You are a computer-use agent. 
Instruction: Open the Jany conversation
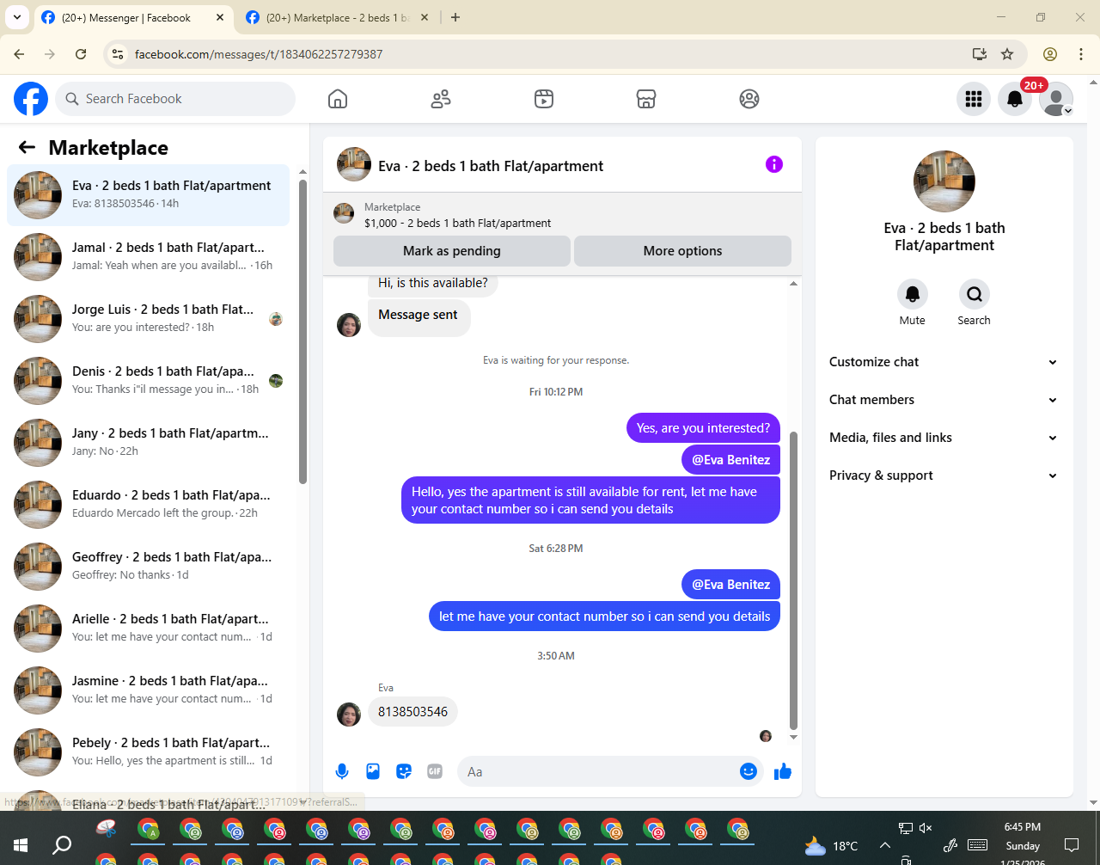pyautogui.click(x=149, y=443)
